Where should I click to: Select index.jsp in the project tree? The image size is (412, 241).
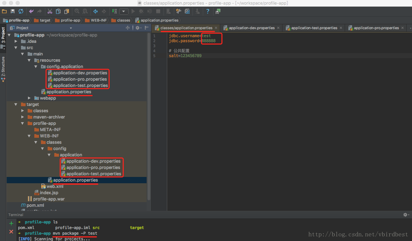pos(46,193)
